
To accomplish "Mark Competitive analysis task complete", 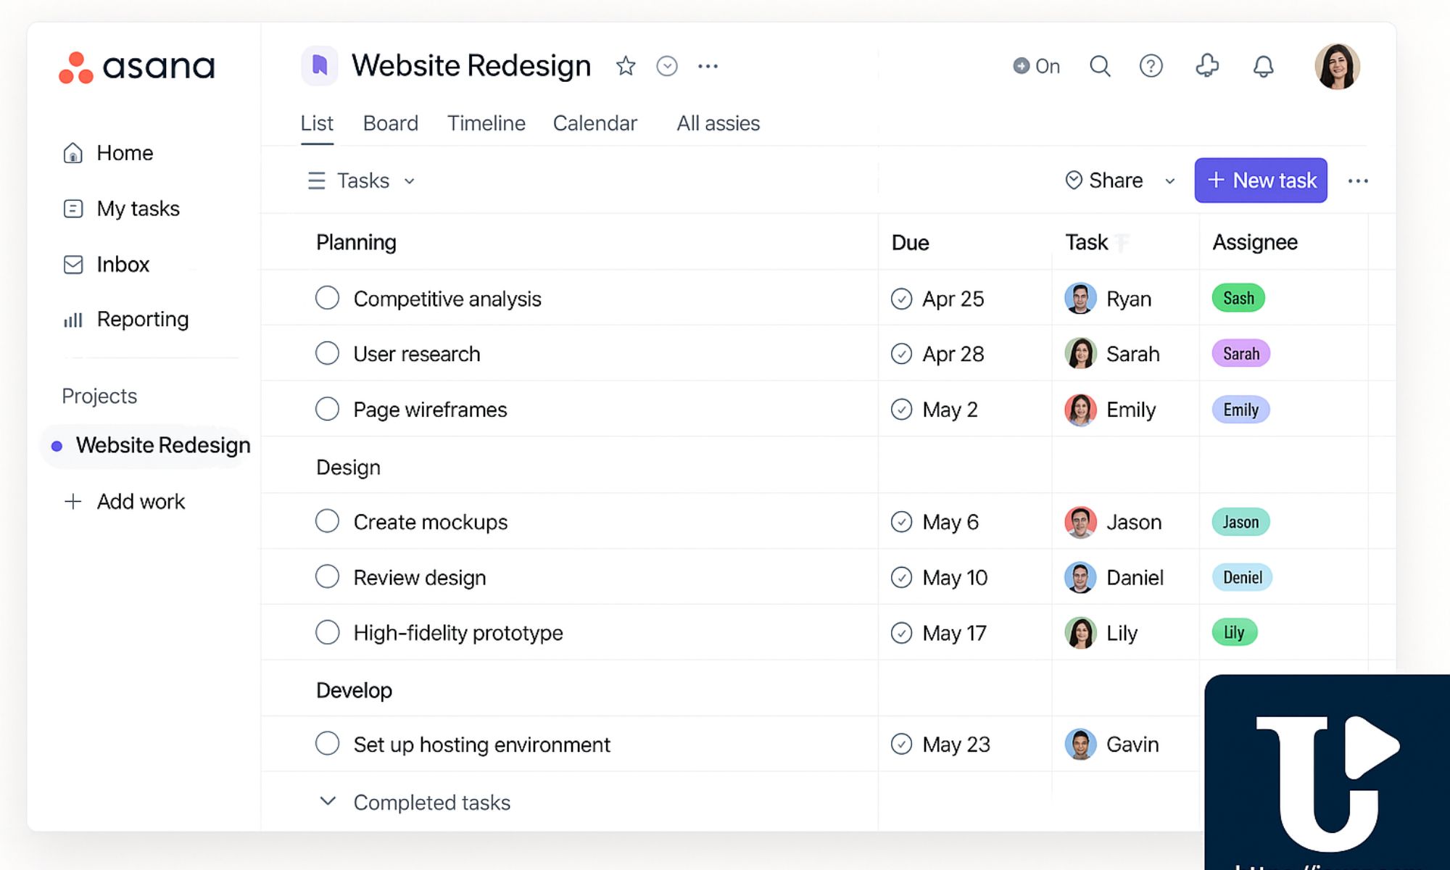I will coord(327,298).
